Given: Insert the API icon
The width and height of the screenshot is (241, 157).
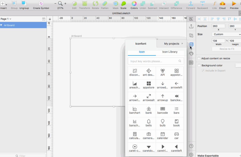Looking at the screenshot, I should point(162,73).
